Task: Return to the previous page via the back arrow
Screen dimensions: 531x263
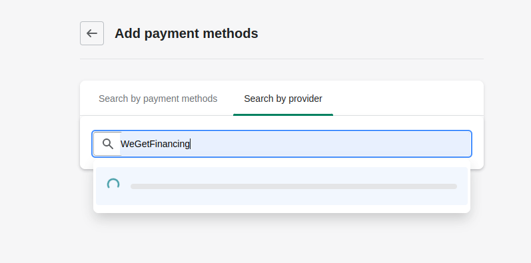Action: [x=92, y=33]
